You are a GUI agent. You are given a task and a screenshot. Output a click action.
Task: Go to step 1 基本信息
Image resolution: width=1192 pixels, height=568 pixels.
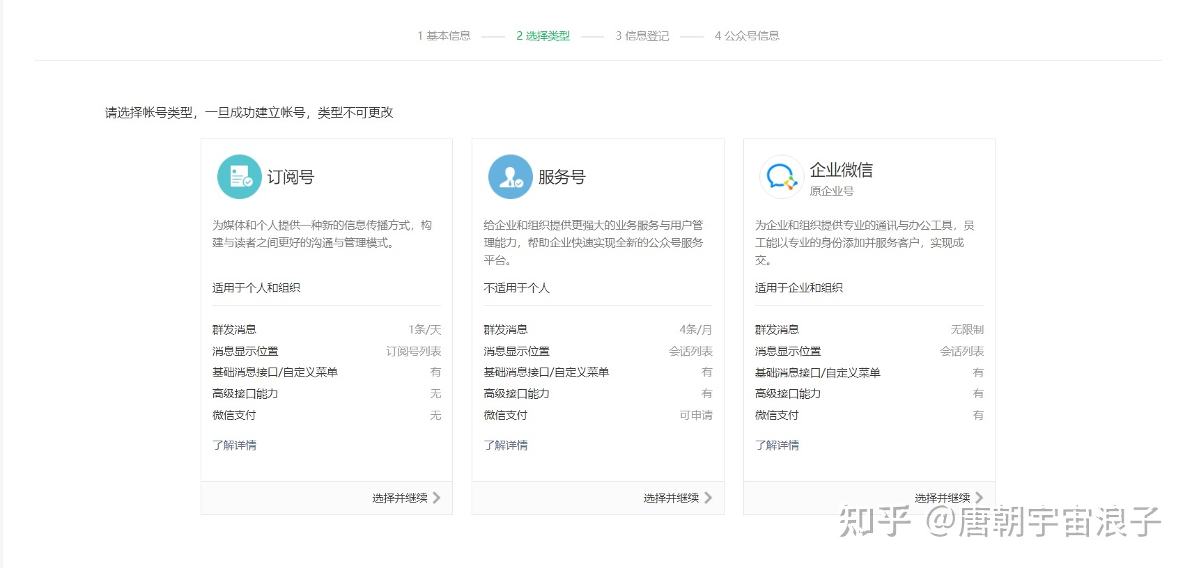click(444, 35)
